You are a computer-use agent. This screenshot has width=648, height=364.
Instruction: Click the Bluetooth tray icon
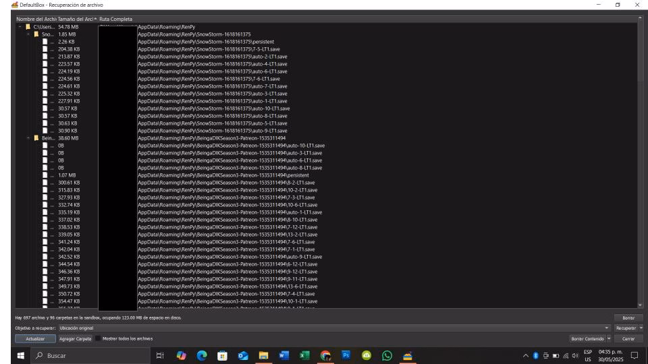pyautogui.click(x=535, y=356)
